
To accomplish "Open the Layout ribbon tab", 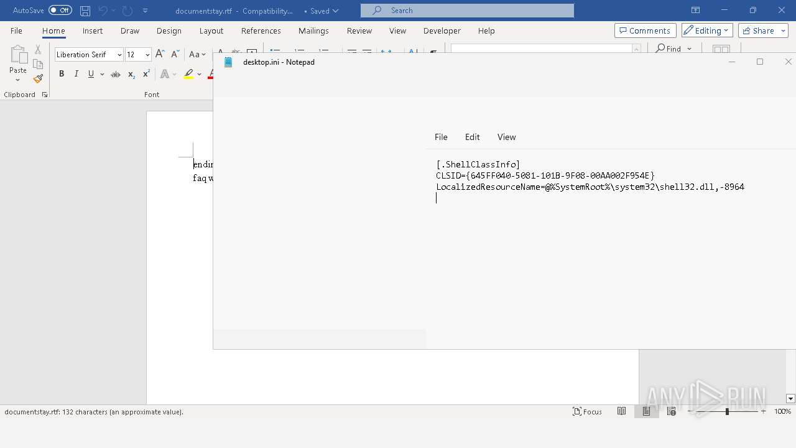I will click(211, 30).
